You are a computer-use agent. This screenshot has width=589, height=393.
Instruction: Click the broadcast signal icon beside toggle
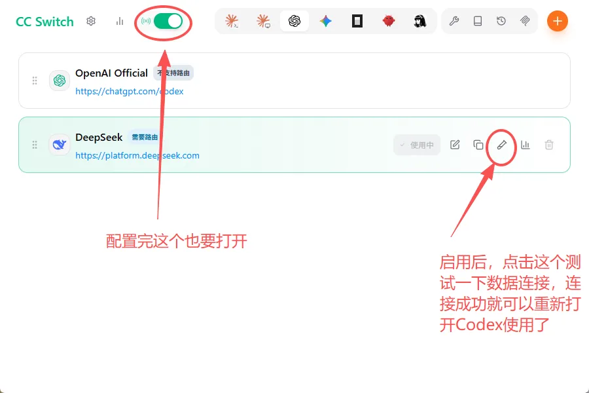coord(146,21)
